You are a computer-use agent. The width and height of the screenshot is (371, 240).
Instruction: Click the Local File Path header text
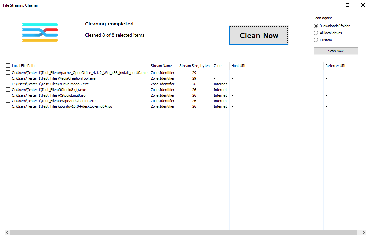pos(23,66)
